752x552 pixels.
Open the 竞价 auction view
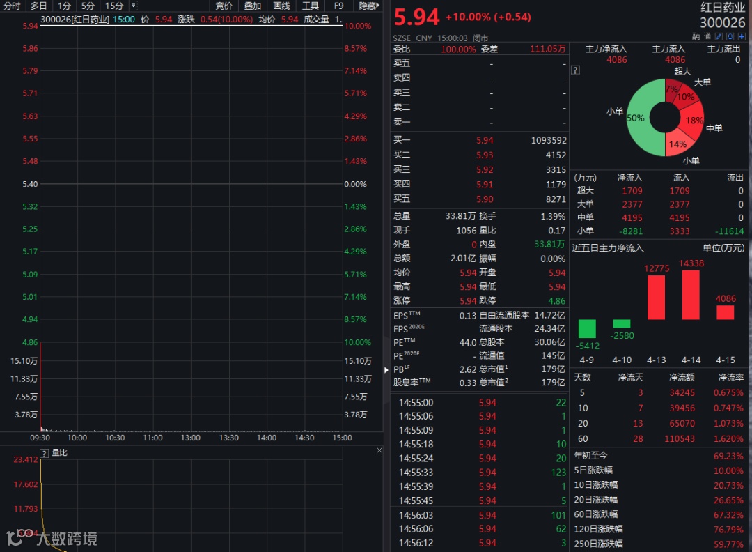(224, 6)
